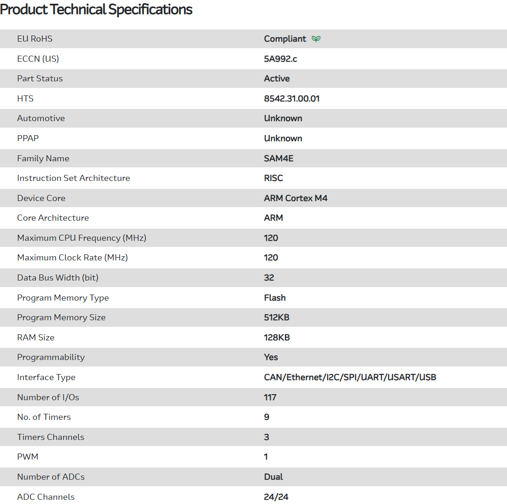Select the Part Status value Active

click(x=277, y=79)
